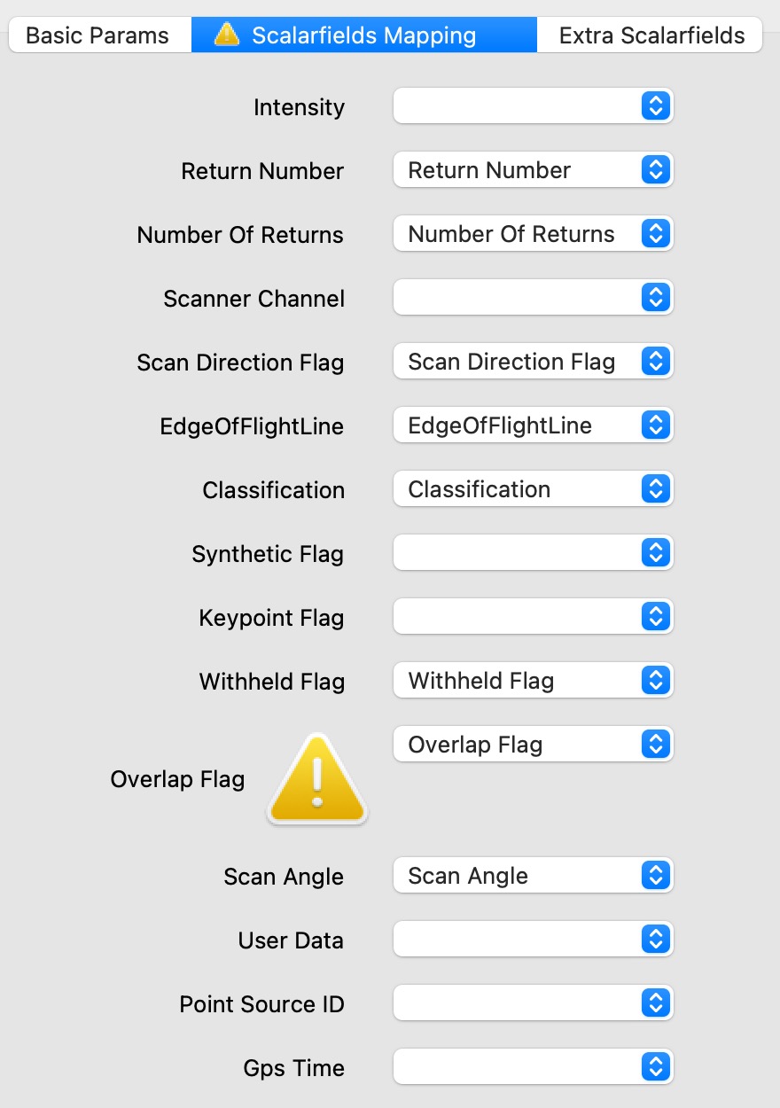Click the warning icon on Scalarfields Mapping tab
Screen dimensions: 780x1108
227,35
